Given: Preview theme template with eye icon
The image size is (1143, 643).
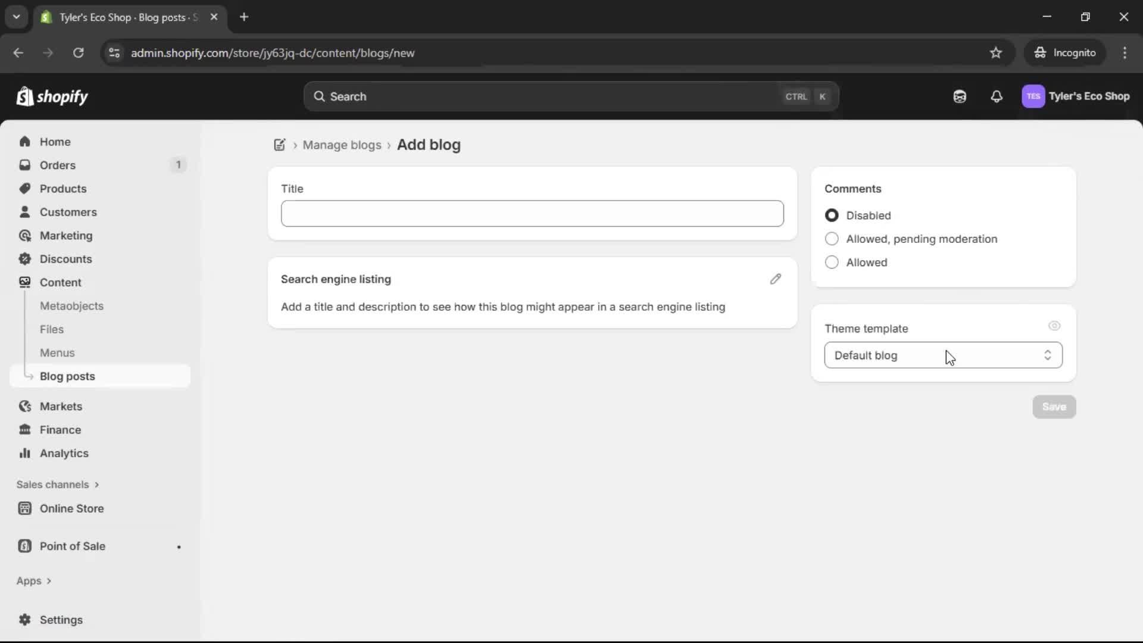Looking at the screenshot, I should [x=1054, y=326].
